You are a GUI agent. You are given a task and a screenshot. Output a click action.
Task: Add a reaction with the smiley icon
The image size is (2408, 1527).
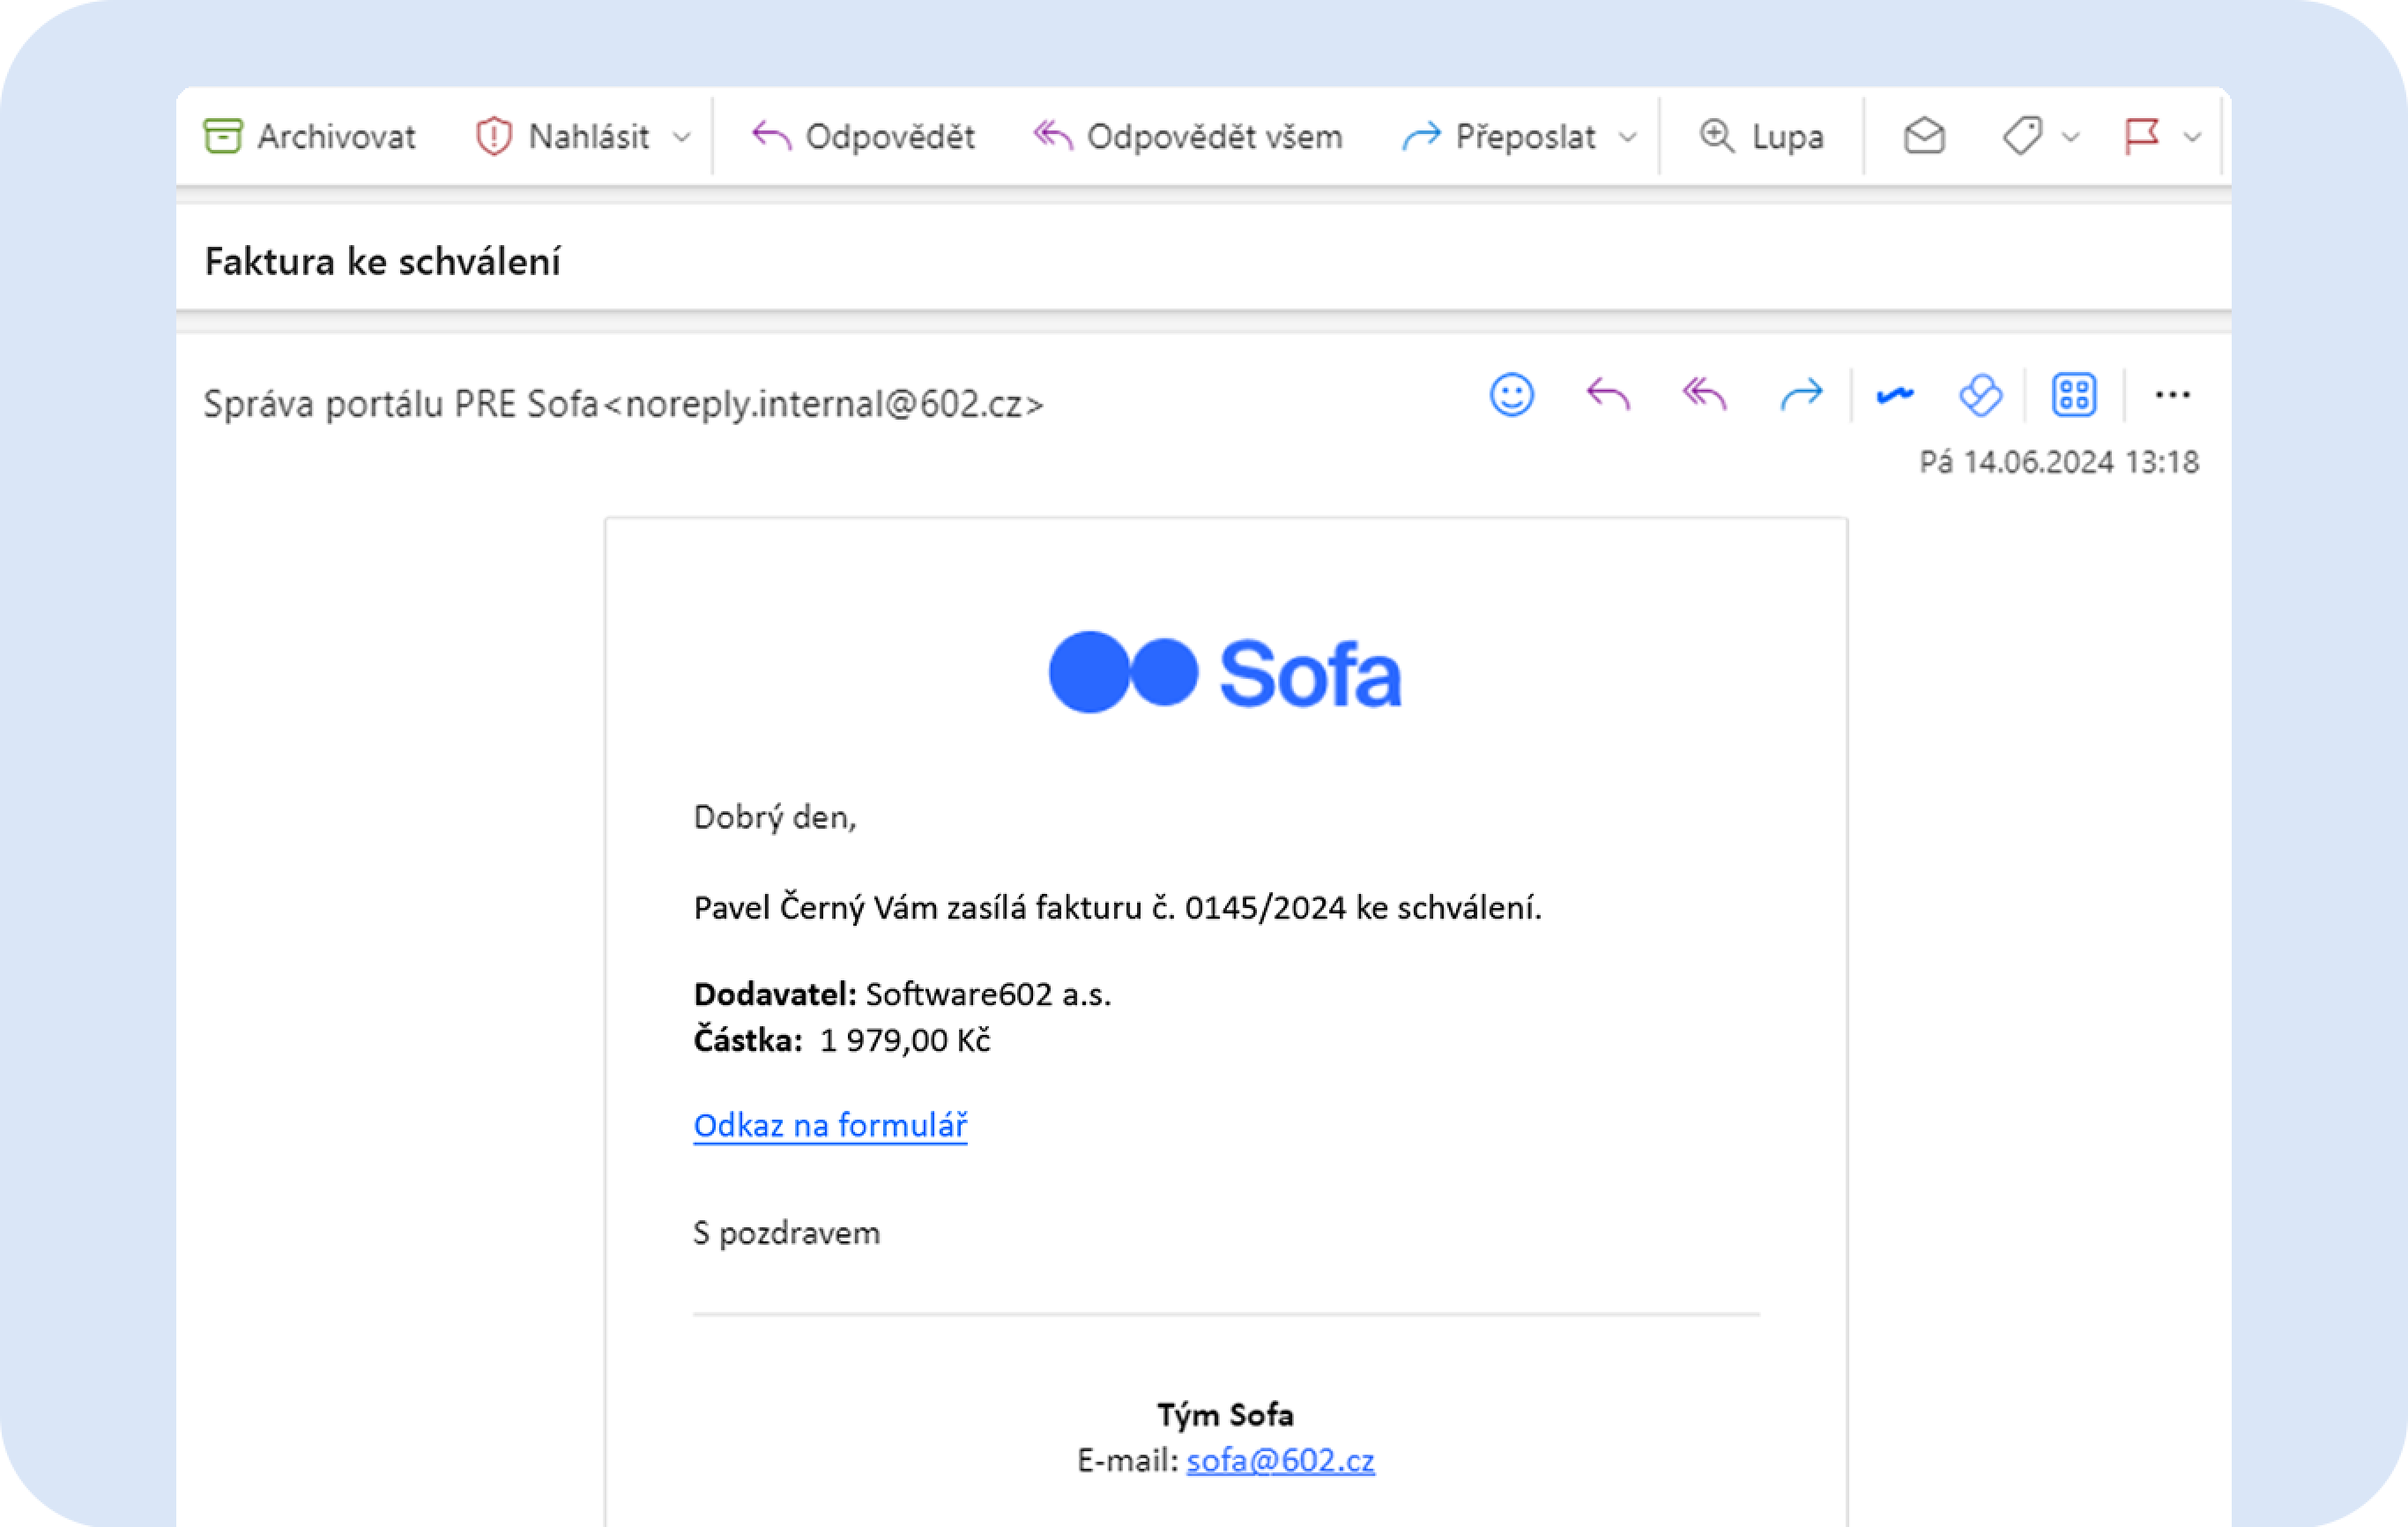click(1512, 395)
